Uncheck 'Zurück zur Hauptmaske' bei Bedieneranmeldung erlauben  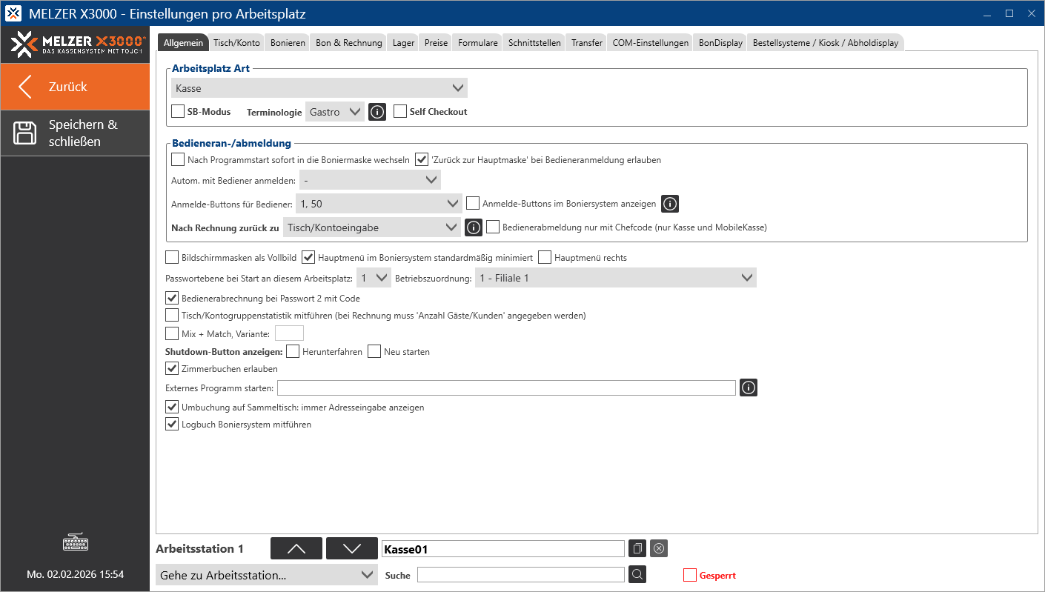422,159
